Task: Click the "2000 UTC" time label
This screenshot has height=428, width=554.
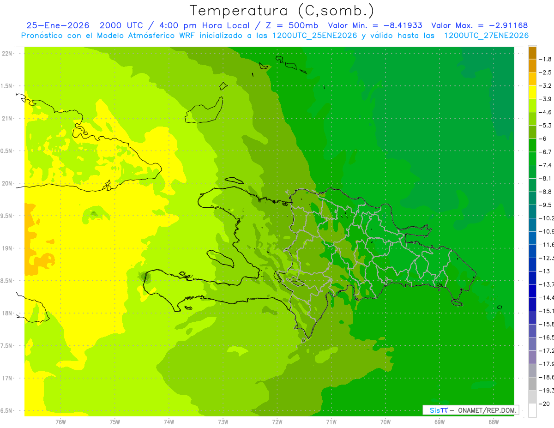Action: [122, 25]
